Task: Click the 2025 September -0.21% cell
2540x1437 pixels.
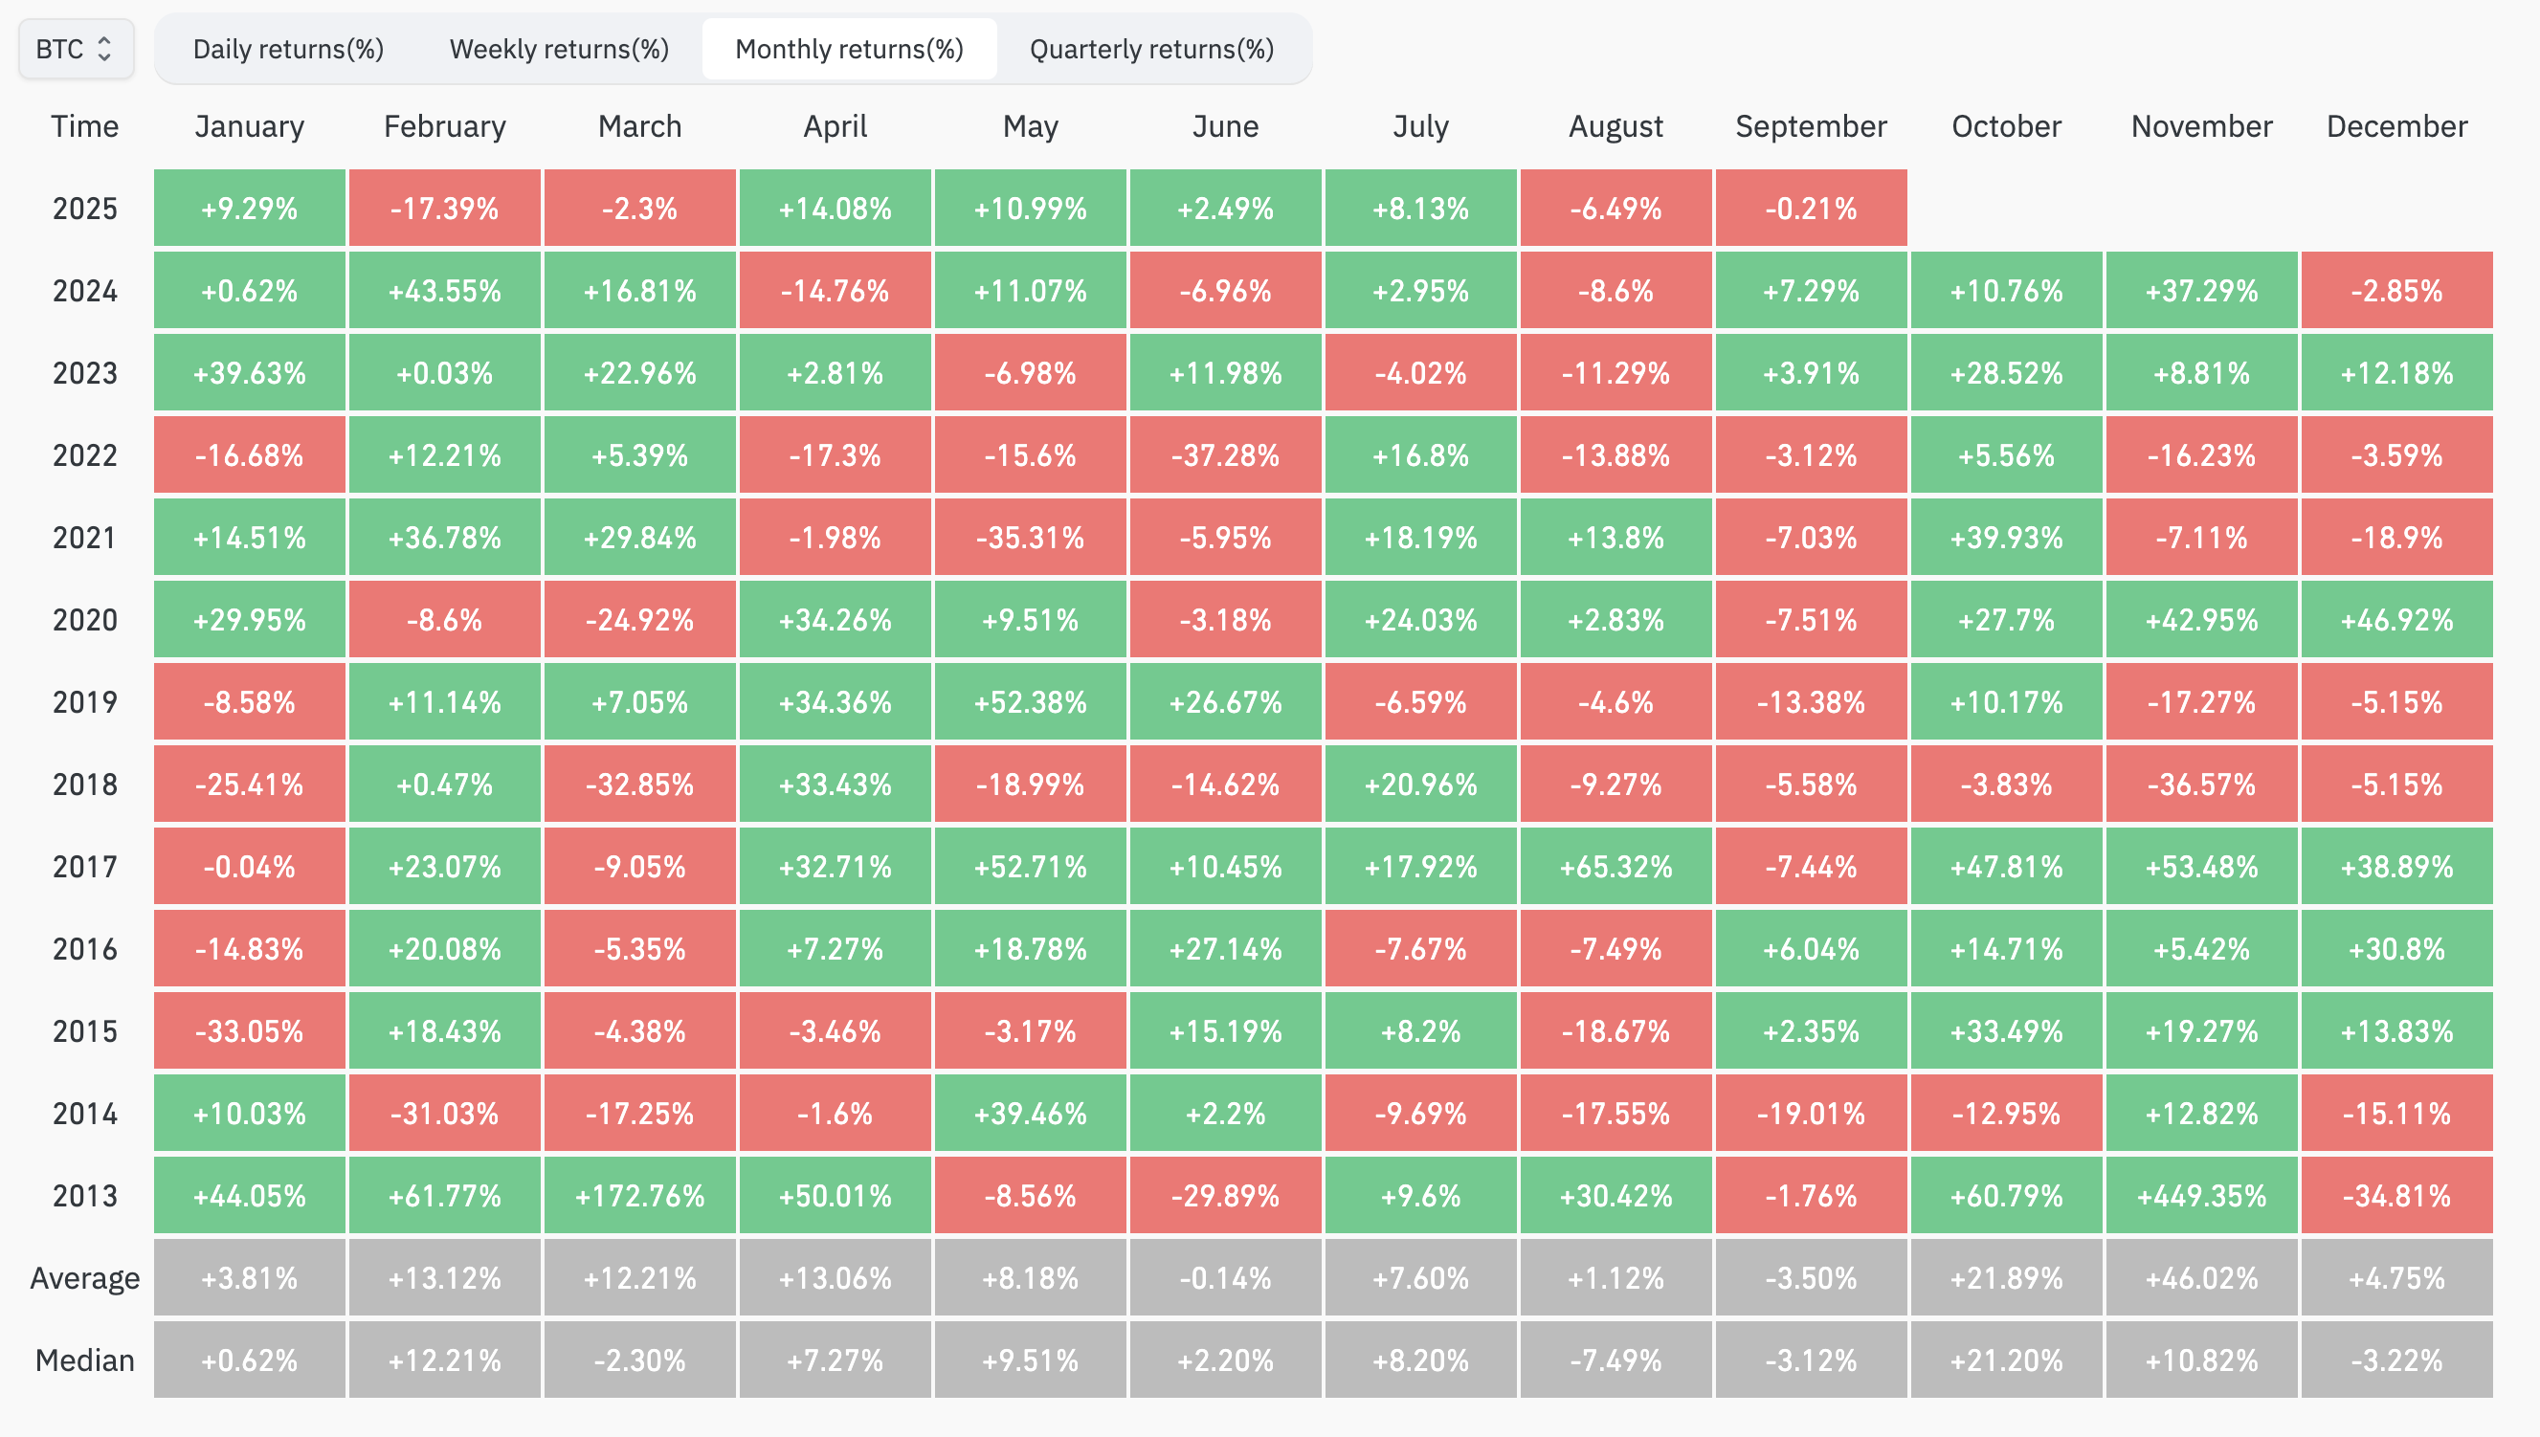Action: [1810, 208]
